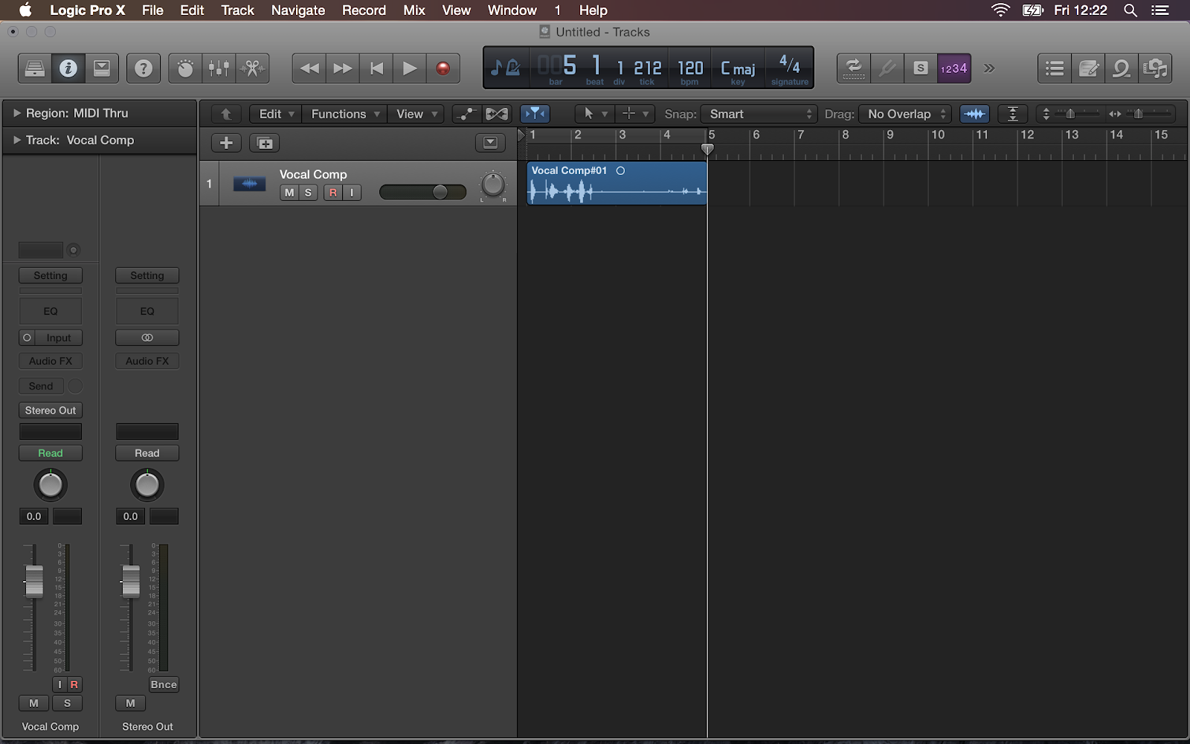Viewport: 1190px width, 744px height.
Task: Click EQ slot on Stereo Out strip
Action: point(147,311)
